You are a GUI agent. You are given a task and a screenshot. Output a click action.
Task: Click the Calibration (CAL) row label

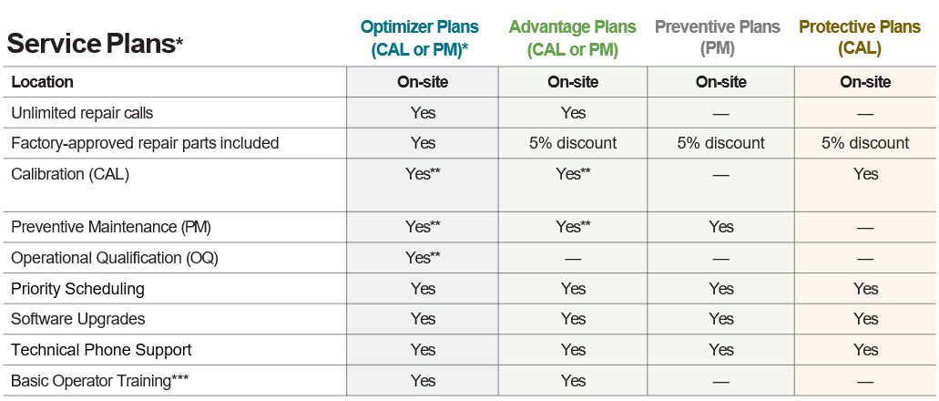70,174
